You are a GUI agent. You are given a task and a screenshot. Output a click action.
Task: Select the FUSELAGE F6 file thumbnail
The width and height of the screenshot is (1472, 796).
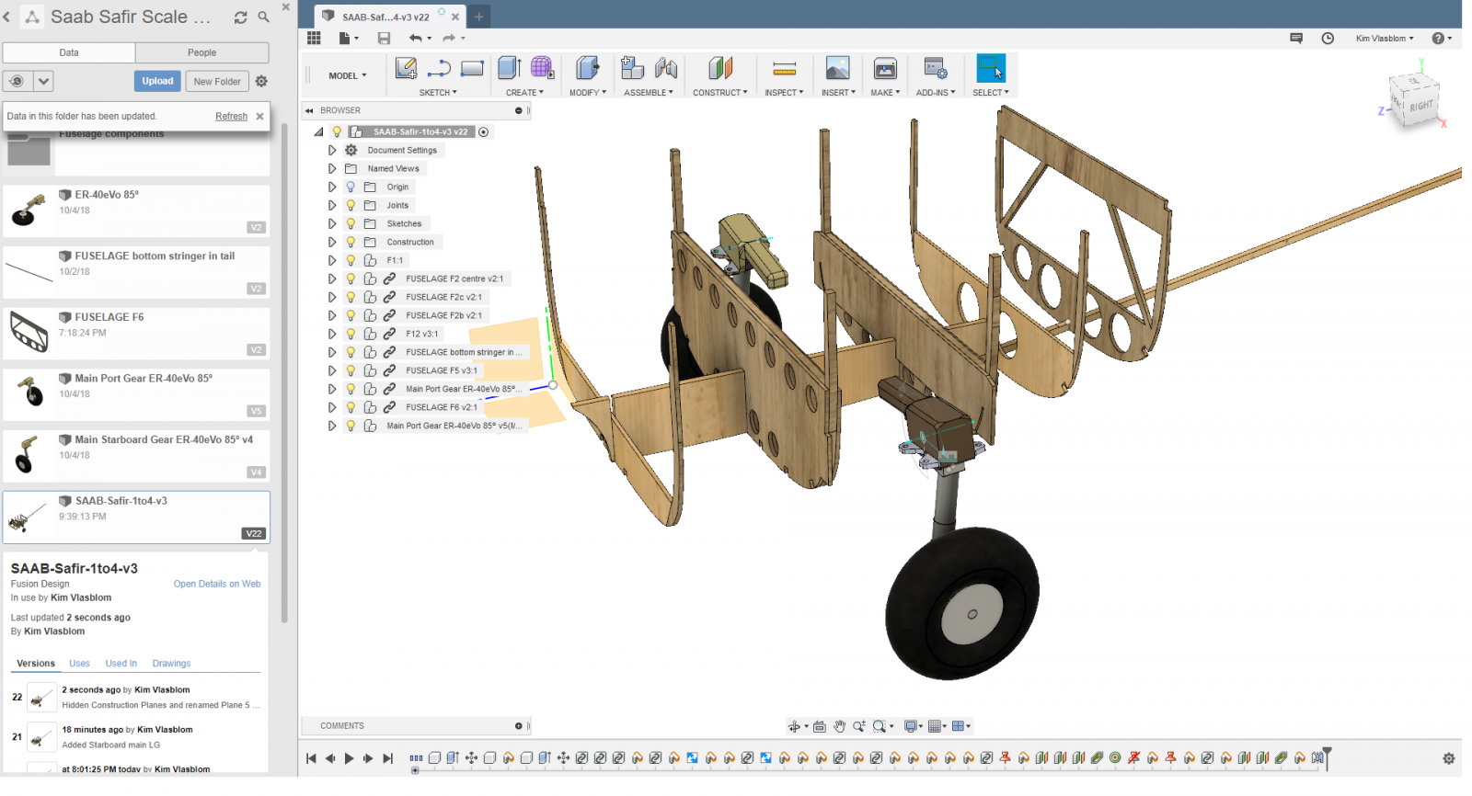[x=29, y=332]
